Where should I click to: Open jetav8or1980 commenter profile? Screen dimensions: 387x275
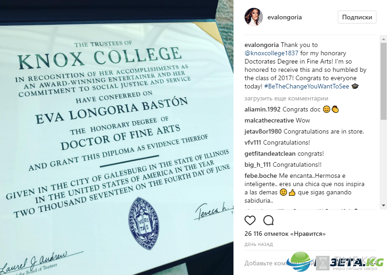click(263, 131)
